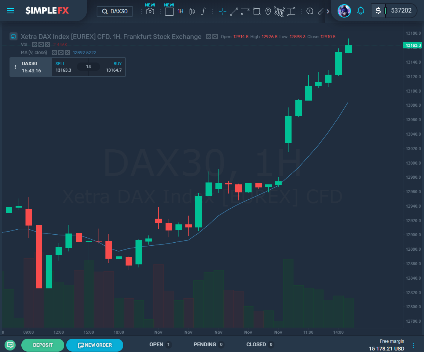The height and width of the screenshot is (352, 424).
Task: Click the Close 12910.8 value
Action: click(328, 37)
